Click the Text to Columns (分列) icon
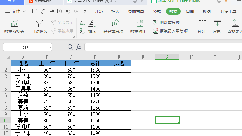242x136 pixels. [x=202, y=24]
